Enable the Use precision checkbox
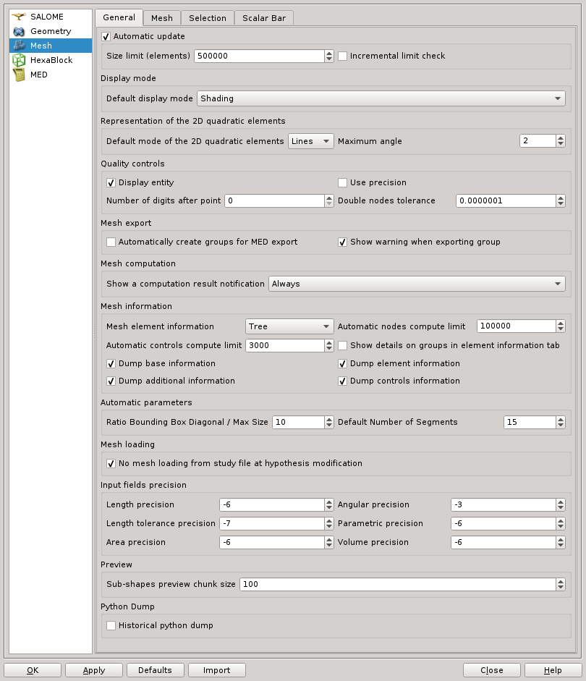 [x=342, y=183]
